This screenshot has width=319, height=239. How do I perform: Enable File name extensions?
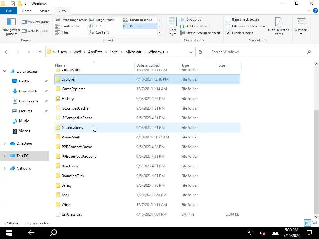point(228,26)
